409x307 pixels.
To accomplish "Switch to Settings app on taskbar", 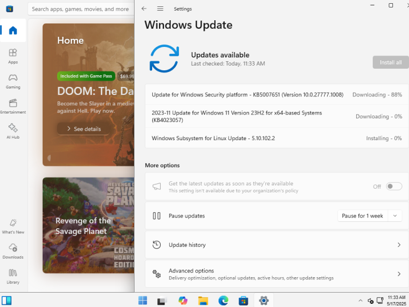I will [x=264, y=301].
